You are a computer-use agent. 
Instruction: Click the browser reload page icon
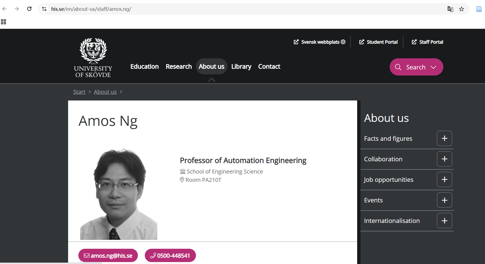(x=29, y=9)
